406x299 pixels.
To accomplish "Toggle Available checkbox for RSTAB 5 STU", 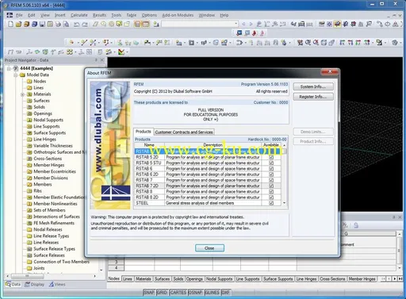I will click(x=271, y=163).
